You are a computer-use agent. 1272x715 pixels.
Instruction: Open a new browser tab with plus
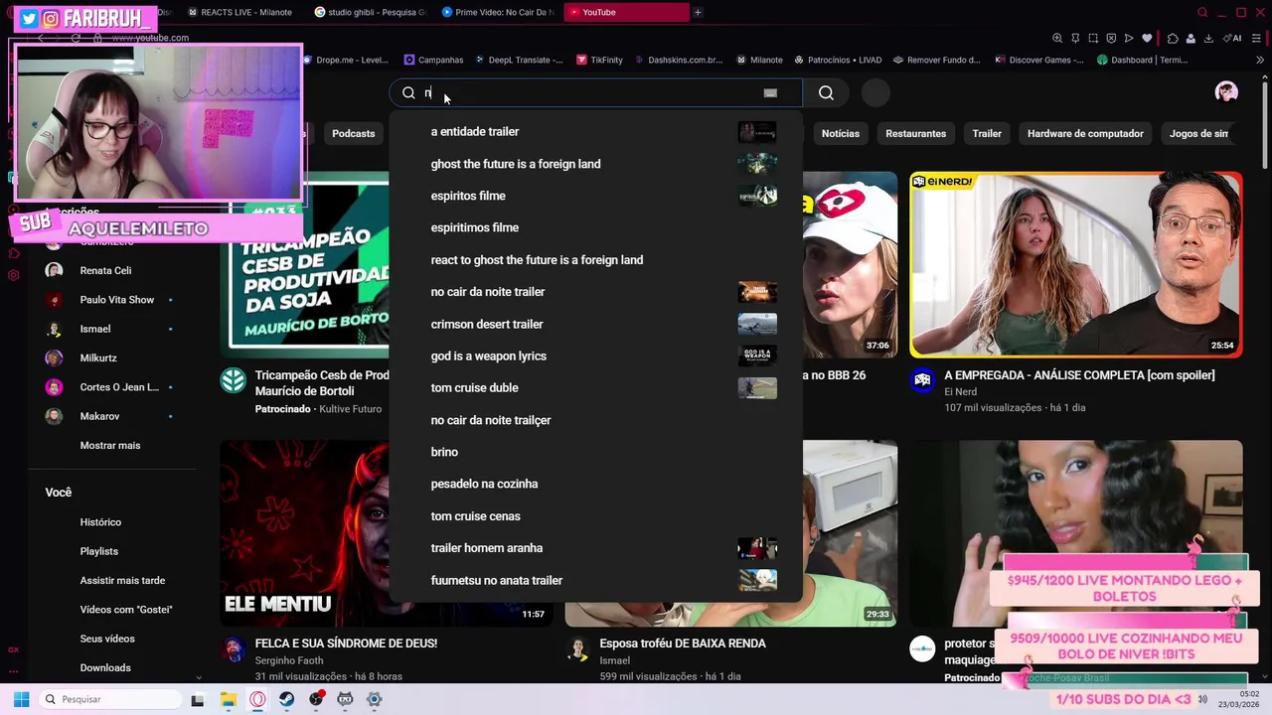(698, 12)
